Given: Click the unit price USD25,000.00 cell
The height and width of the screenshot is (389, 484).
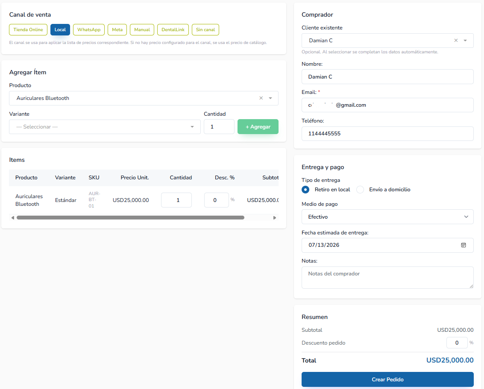Looking at the screenshot, I should [131, 200].
